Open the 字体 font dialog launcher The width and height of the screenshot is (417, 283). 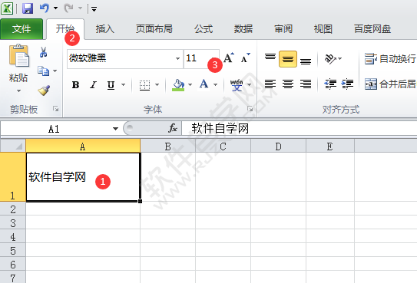pos(250,109)
